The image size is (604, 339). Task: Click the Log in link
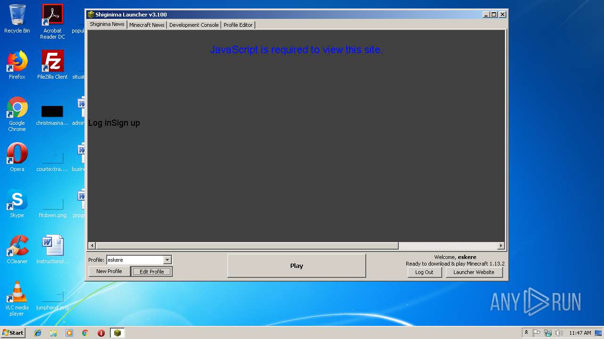click(x=100, y=123)
